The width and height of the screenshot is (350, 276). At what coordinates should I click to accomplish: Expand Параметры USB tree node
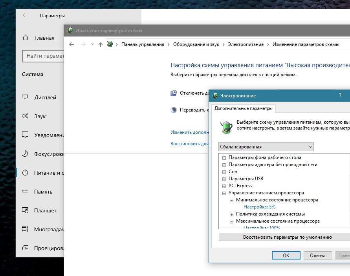(224, 179)
